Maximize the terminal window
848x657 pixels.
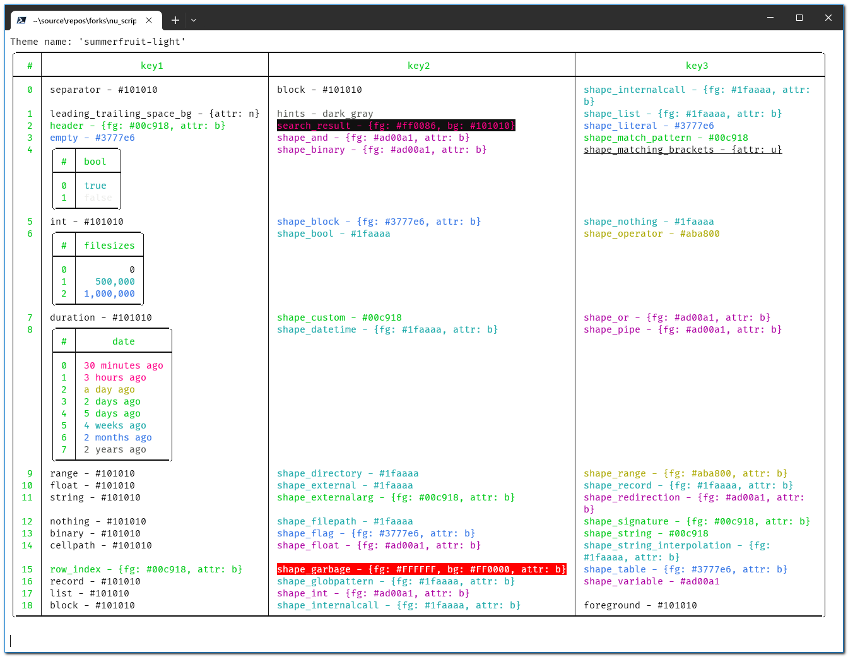[799, 18]
